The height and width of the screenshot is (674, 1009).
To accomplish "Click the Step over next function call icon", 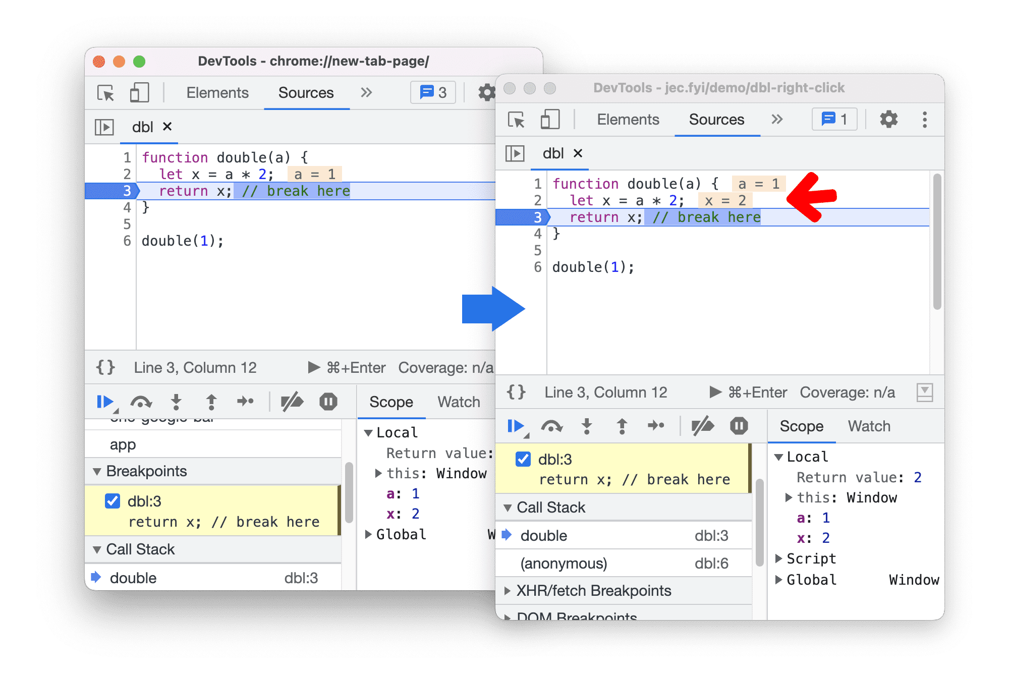I will tap(544, 425).
